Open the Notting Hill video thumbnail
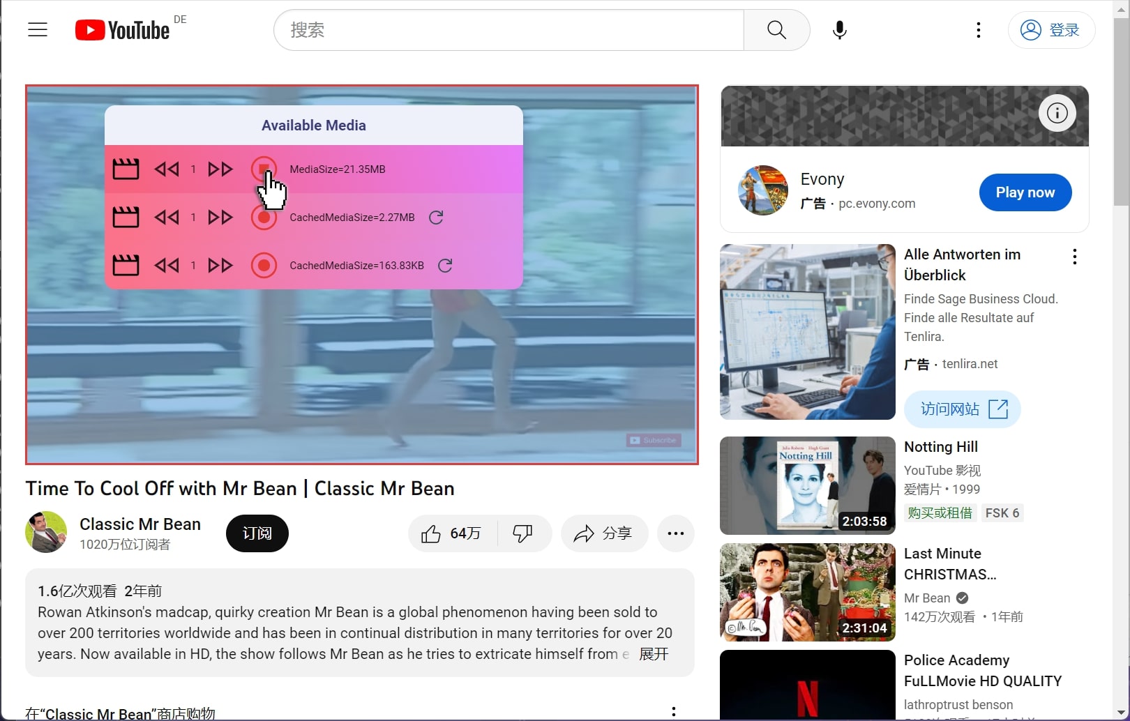Viewport: 1130px width, 721px height. tap(806, 485)
